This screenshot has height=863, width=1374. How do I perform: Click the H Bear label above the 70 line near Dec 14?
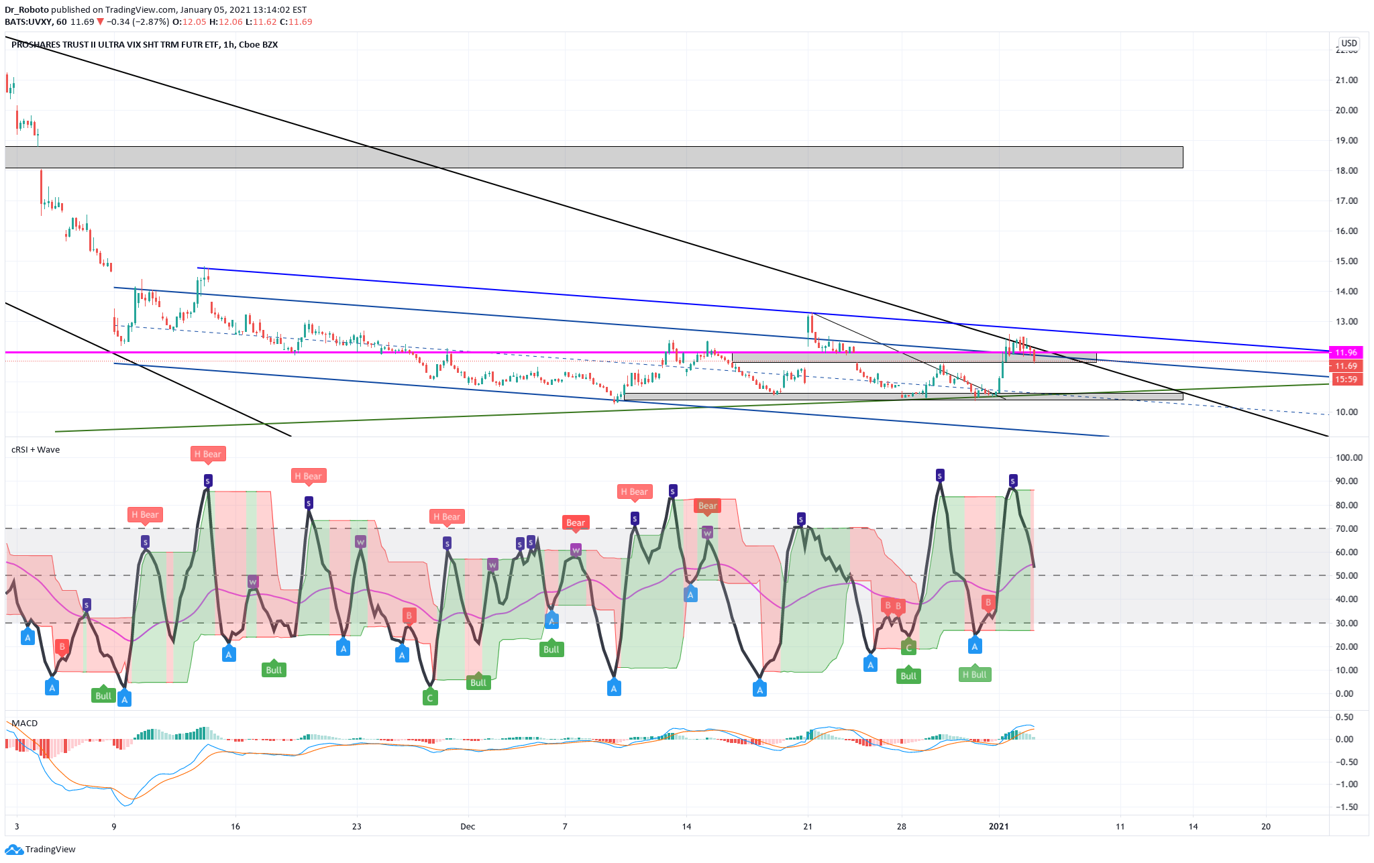tap(634, 492)
